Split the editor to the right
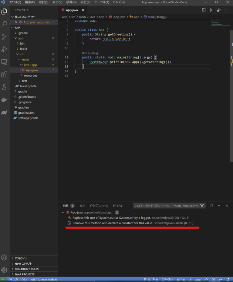This screenshot has height=282, width=233. [204, 10]
